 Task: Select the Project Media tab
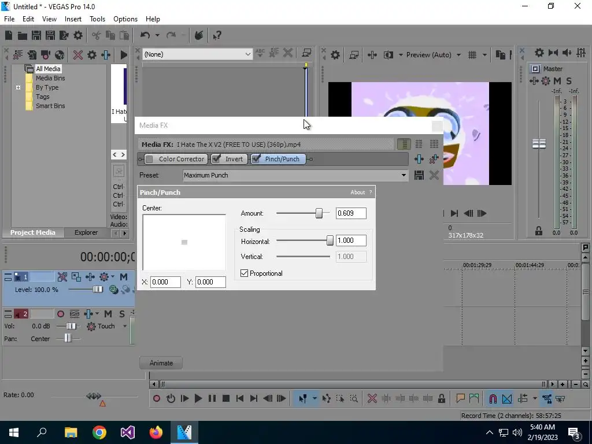coord(33,232)
